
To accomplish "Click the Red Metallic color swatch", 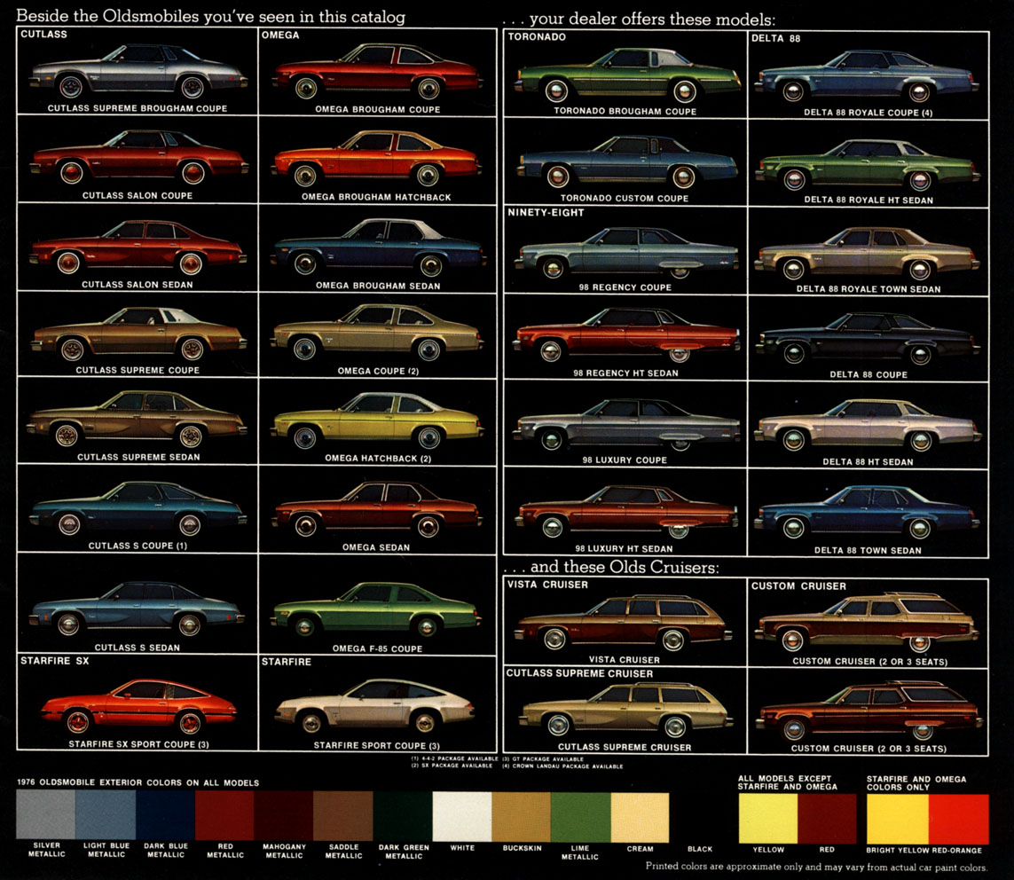I will (x=224, y=815).
